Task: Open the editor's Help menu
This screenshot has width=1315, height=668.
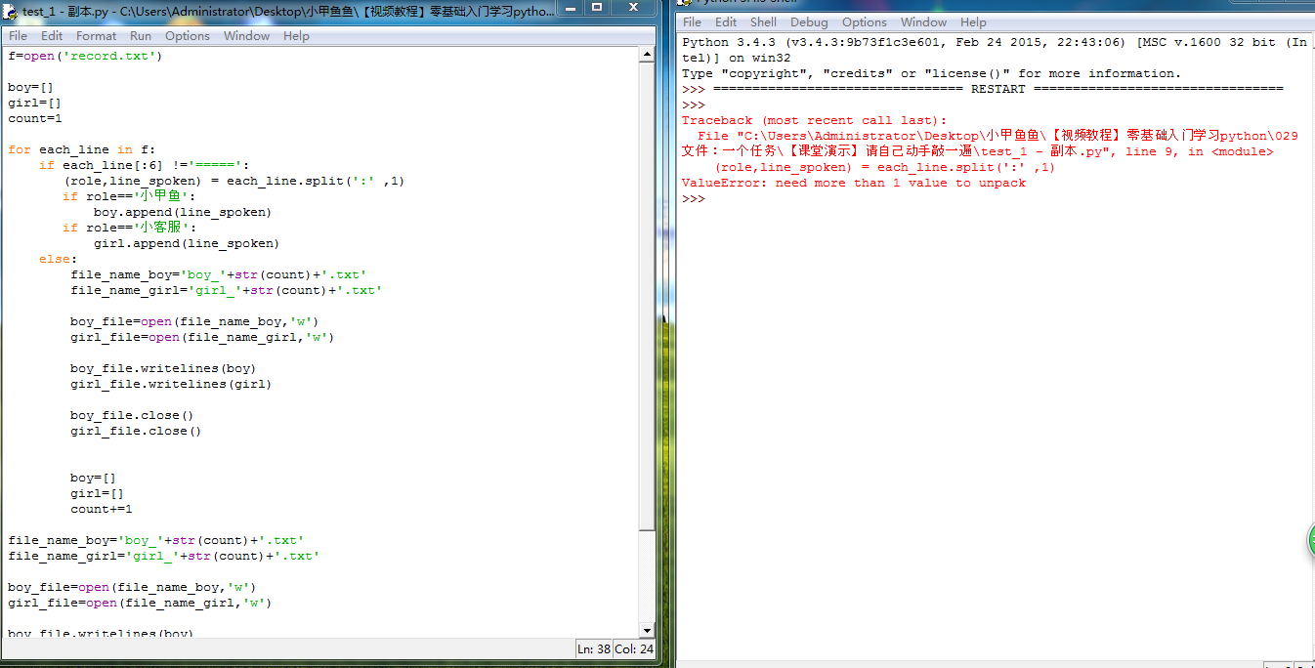Action: point(296,36)
